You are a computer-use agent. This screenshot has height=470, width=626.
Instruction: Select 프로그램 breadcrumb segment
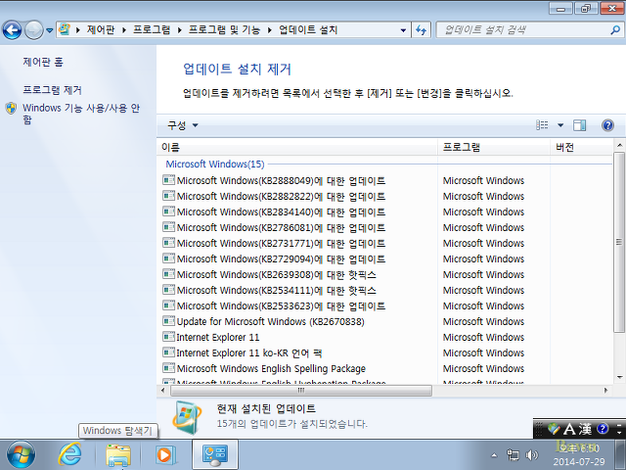tap(152, 30)
